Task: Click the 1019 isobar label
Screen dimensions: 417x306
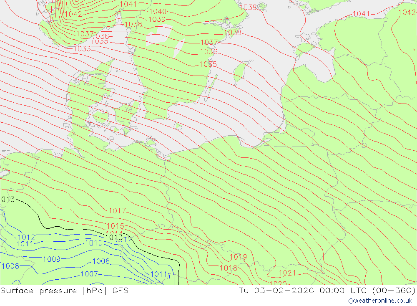Action: (238, 257)
